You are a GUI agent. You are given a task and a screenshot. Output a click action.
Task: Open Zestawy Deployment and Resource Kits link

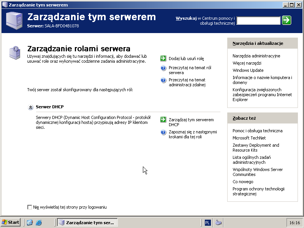(256, 148)
